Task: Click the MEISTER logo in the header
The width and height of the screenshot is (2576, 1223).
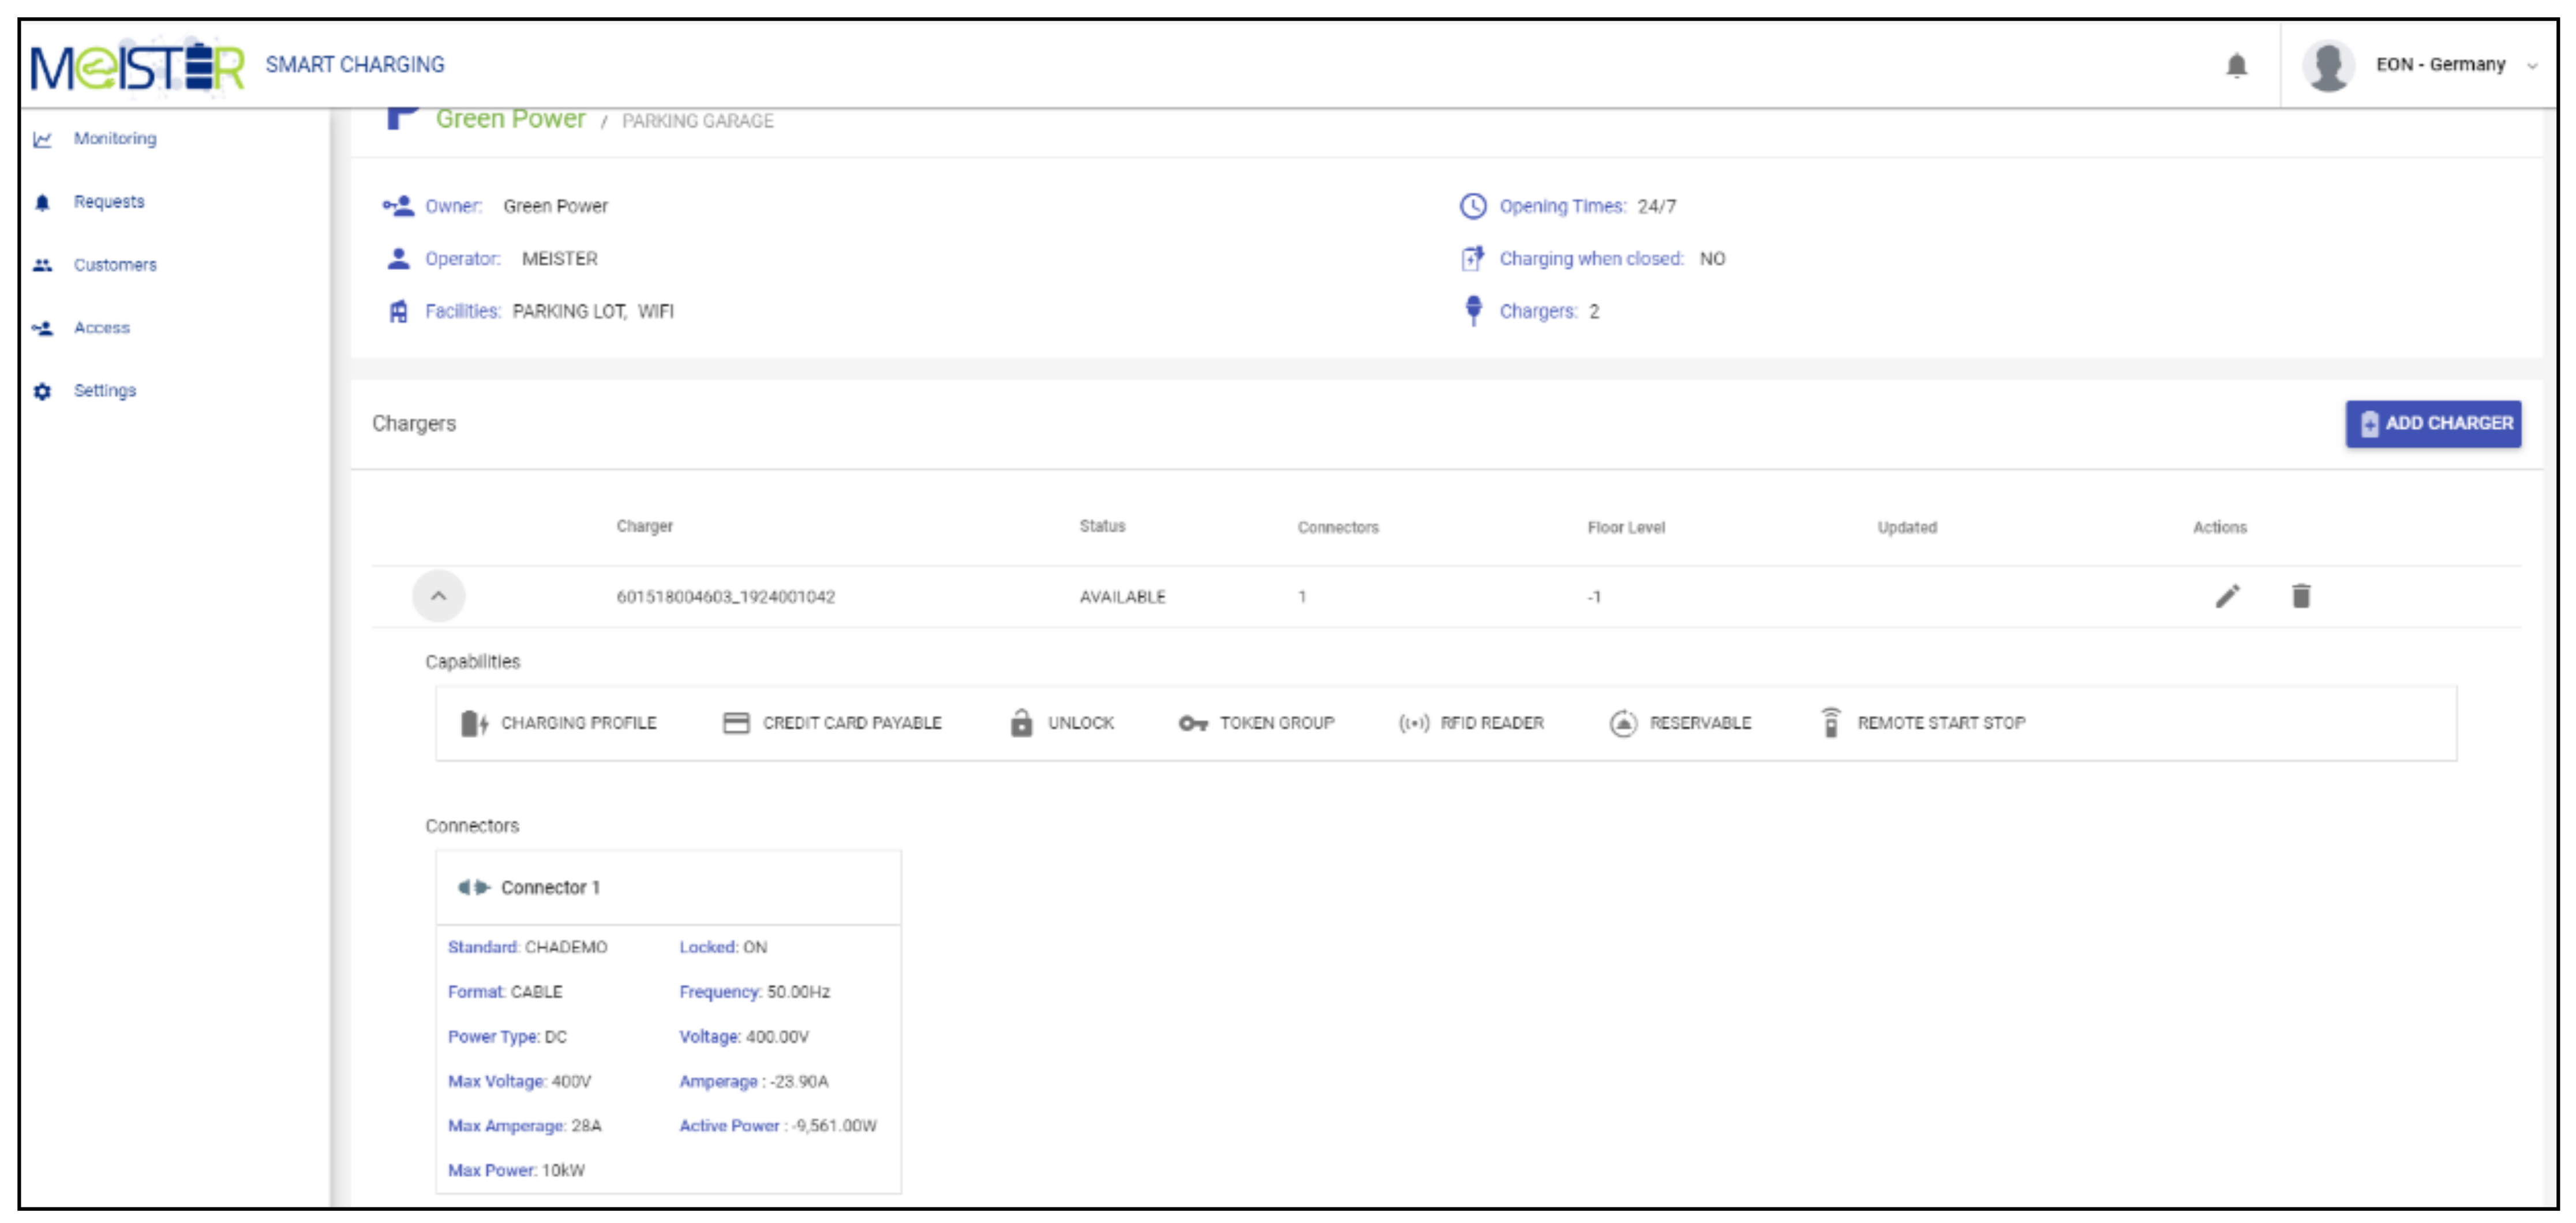Action: click(x=137, y=66)
